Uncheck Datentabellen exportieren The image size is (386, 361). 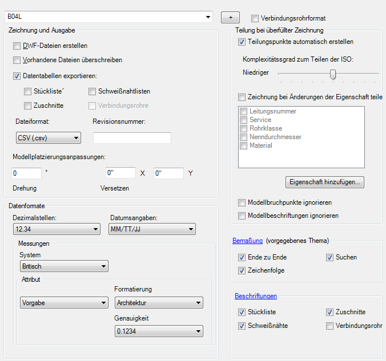coord(17,76)
